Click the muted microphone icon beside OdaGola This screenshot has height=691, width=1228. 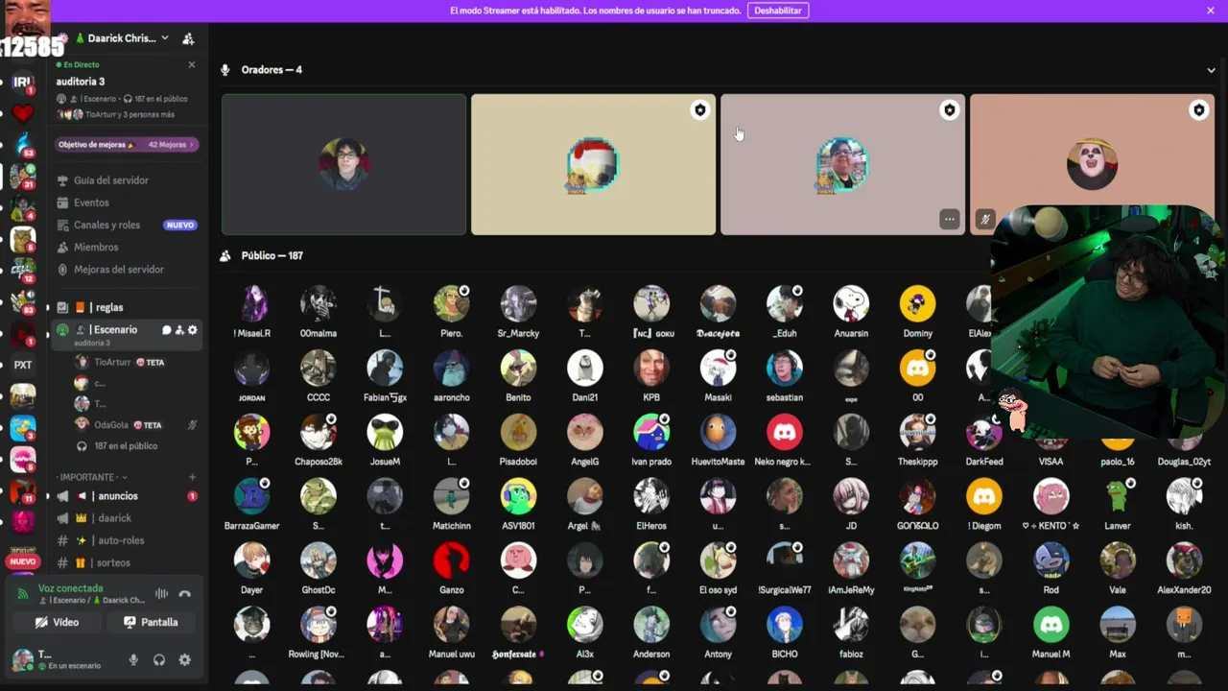tap(192, 425)
